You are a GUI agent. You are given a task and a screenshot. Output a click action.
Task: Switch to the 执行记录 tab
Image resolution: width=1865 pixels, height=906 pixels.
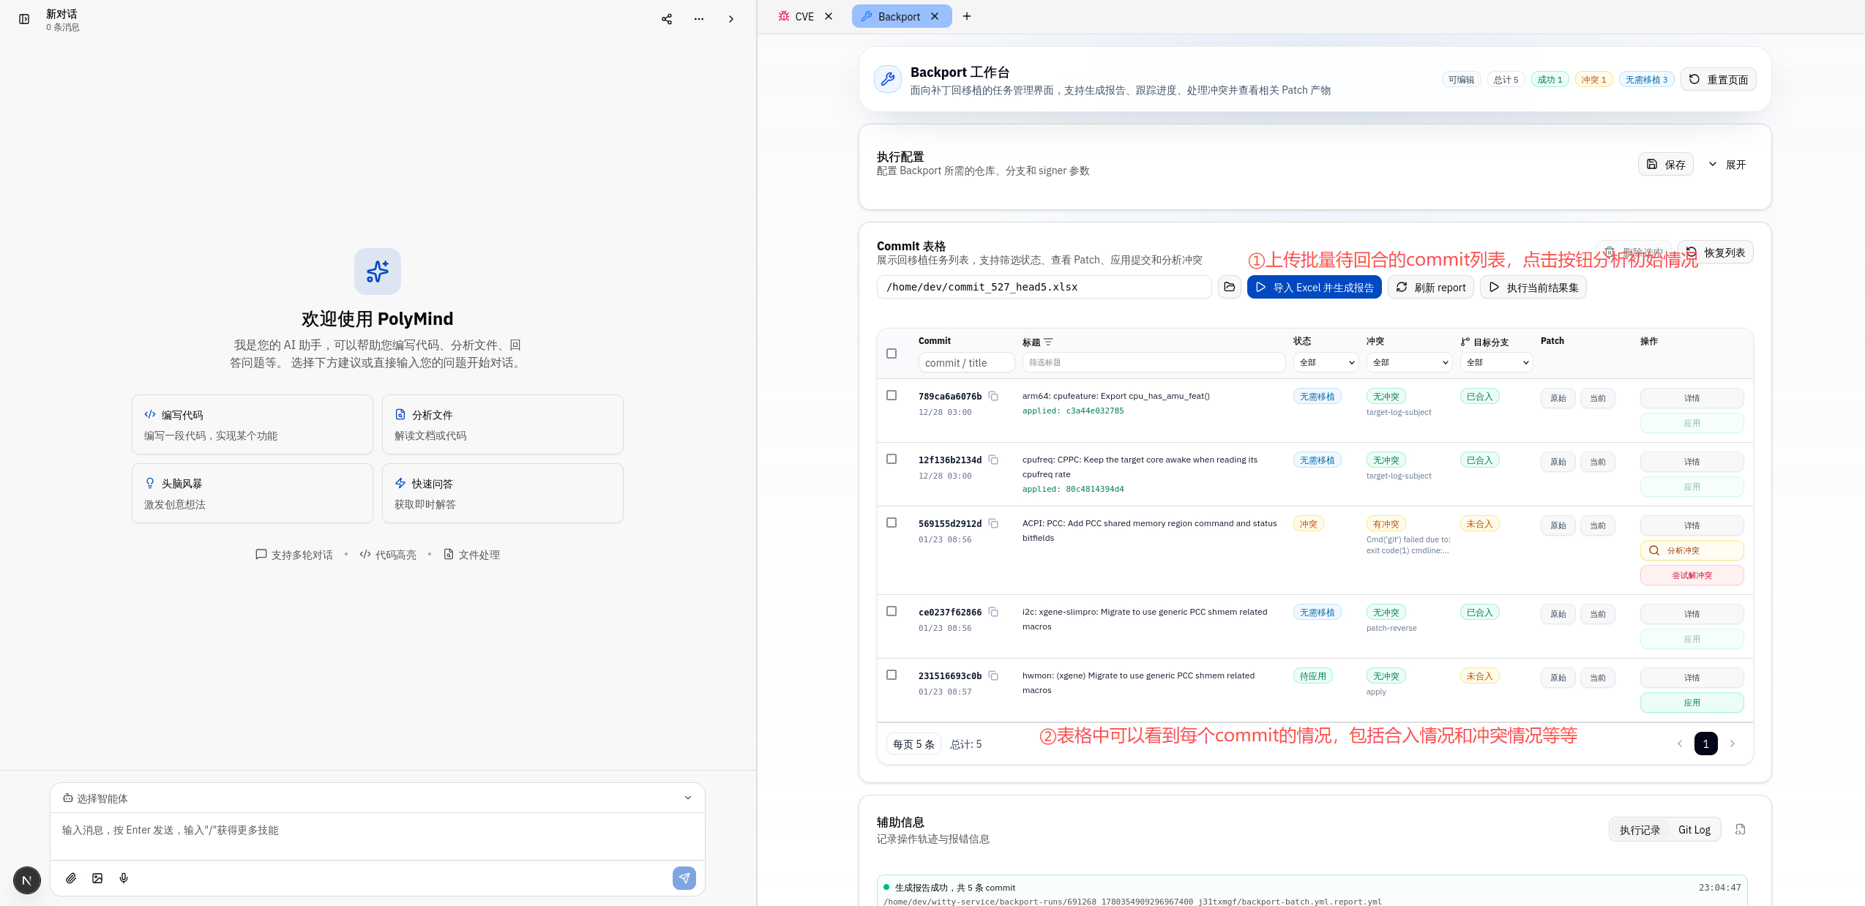pyautogui.click(x=1640, y=830)
